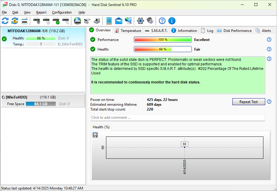This screenshot has width=277, height=191.
Task: Click the disk with clock toolbar icon
Action: (x=47, y=21)
